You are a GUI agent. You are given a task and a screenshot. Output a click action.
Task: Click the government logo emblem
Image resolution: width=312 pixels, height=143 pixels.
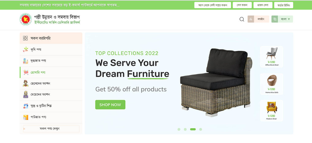(x=26, y=19)
